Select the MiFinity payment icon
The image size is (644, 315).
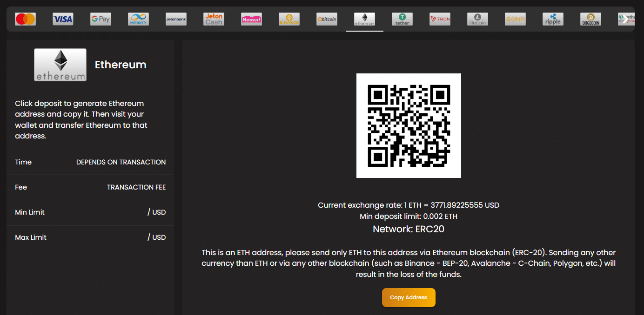tap(138, 19)
